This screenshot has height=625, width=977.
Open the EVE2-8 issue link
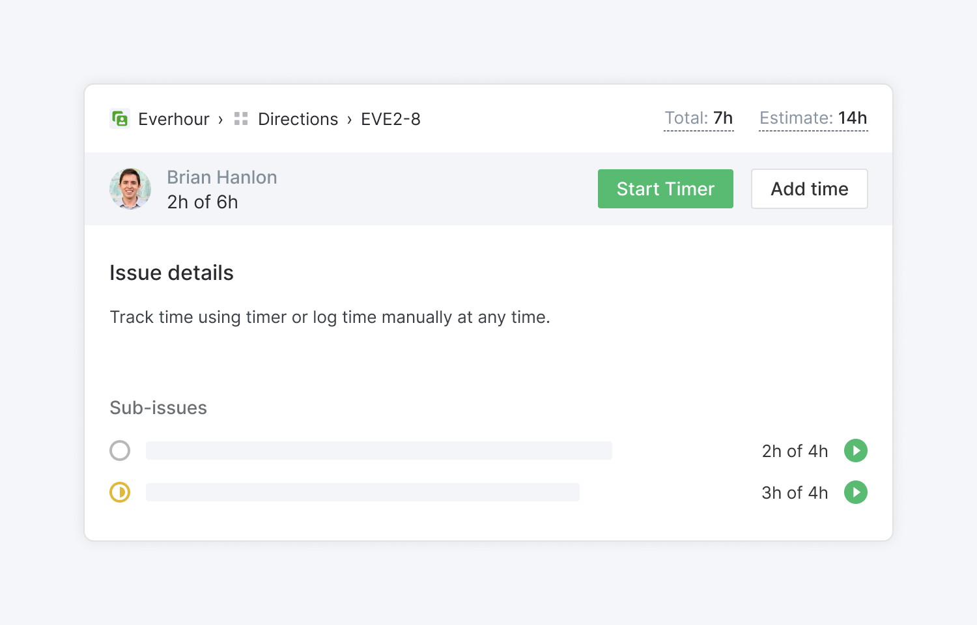pyautogui.click(x=391, y=119)
